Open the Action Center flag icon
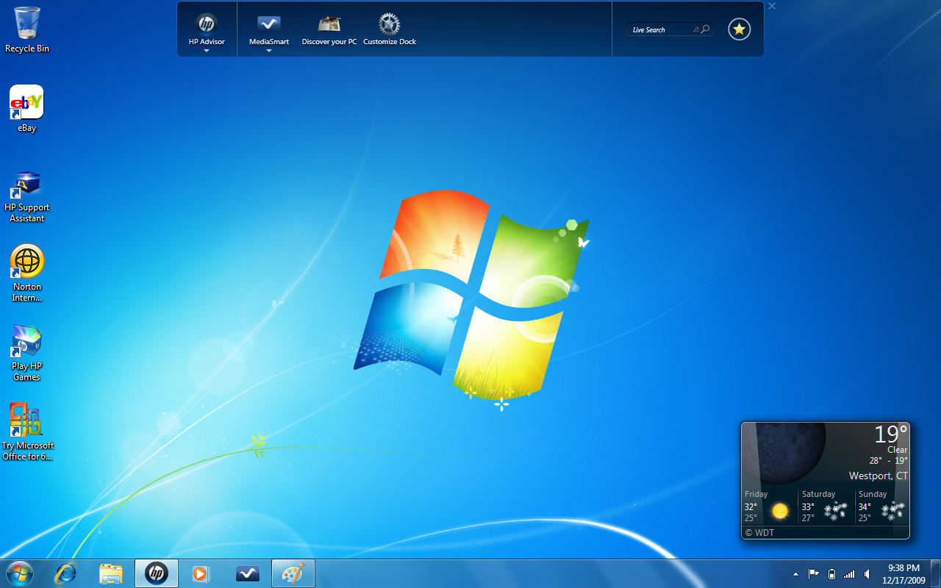 tap(814, 574)
